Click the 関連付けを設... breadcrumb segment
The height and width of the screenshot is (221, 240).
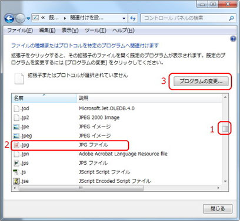pyautogui.click(x=86, y=18)
